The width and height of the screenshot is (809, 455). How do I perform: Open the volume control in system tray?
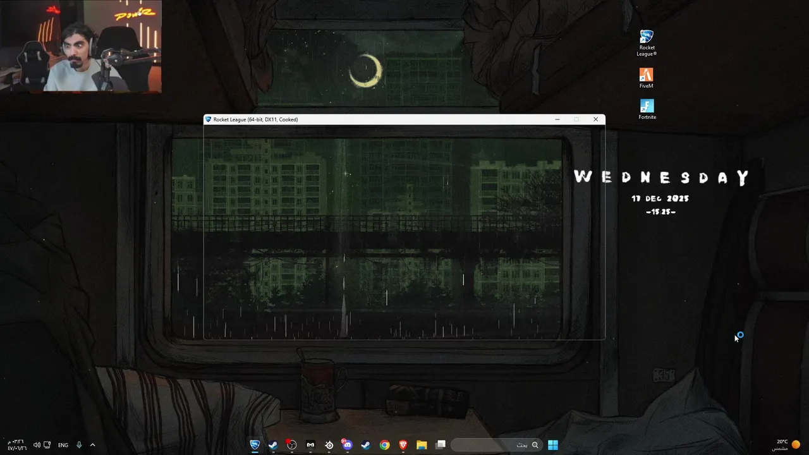(37, 445)
